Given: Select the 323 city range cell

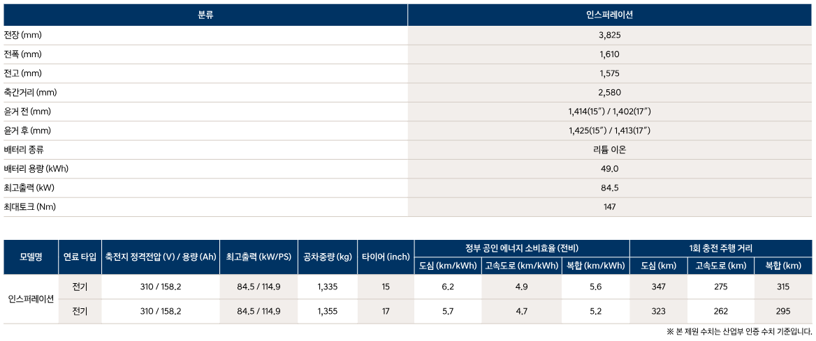Looking at the screenshot, I should pos(658,312).
